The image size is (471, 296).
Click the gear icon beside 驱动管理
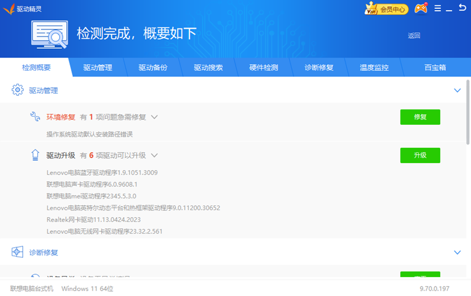(18, 91)
